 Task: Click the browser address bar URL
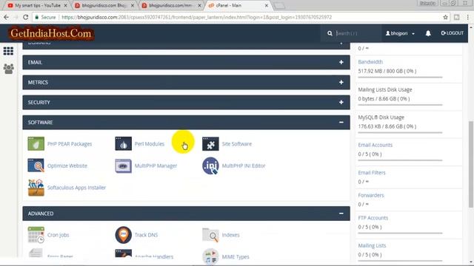196,17
